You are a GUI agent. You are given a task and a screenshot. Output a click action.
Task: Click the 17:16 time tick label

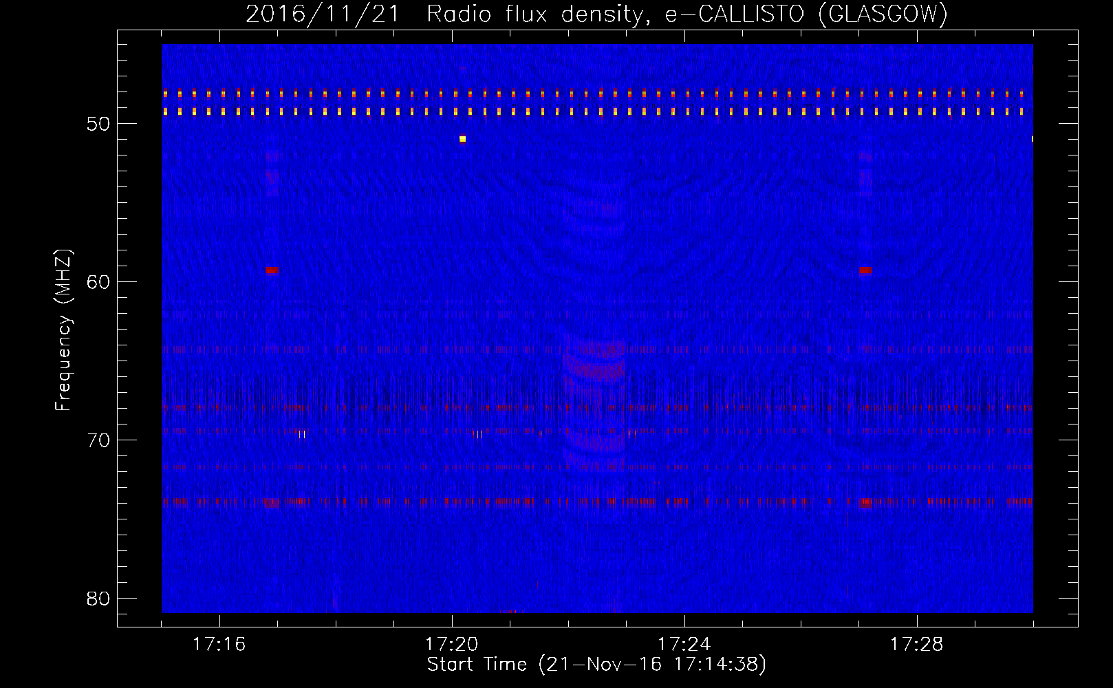(x=219, y=645)
